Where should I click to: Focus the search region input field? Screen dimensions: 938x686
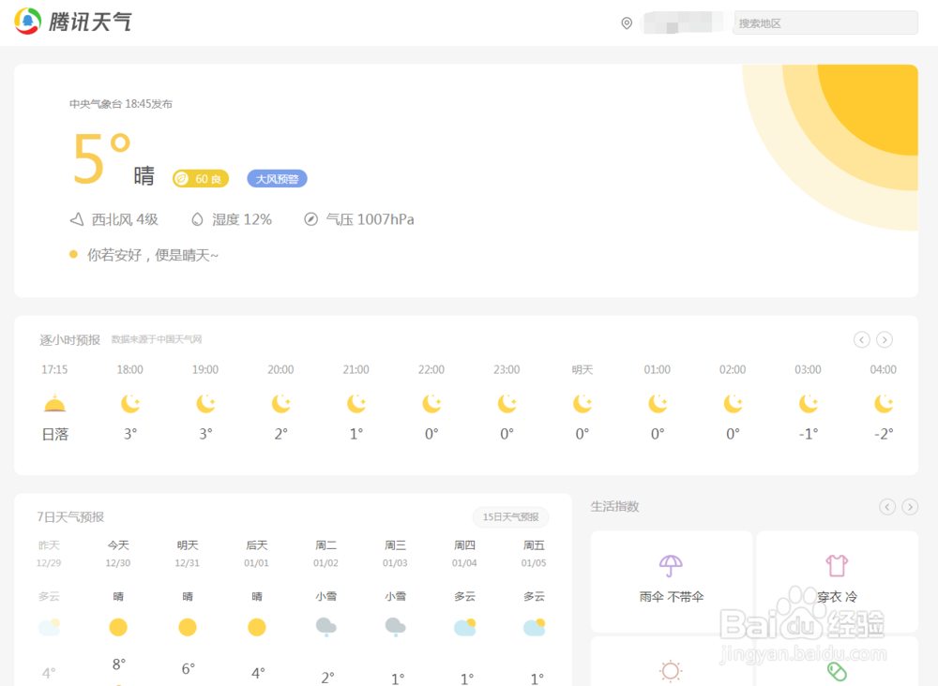(x=825, y=22)
